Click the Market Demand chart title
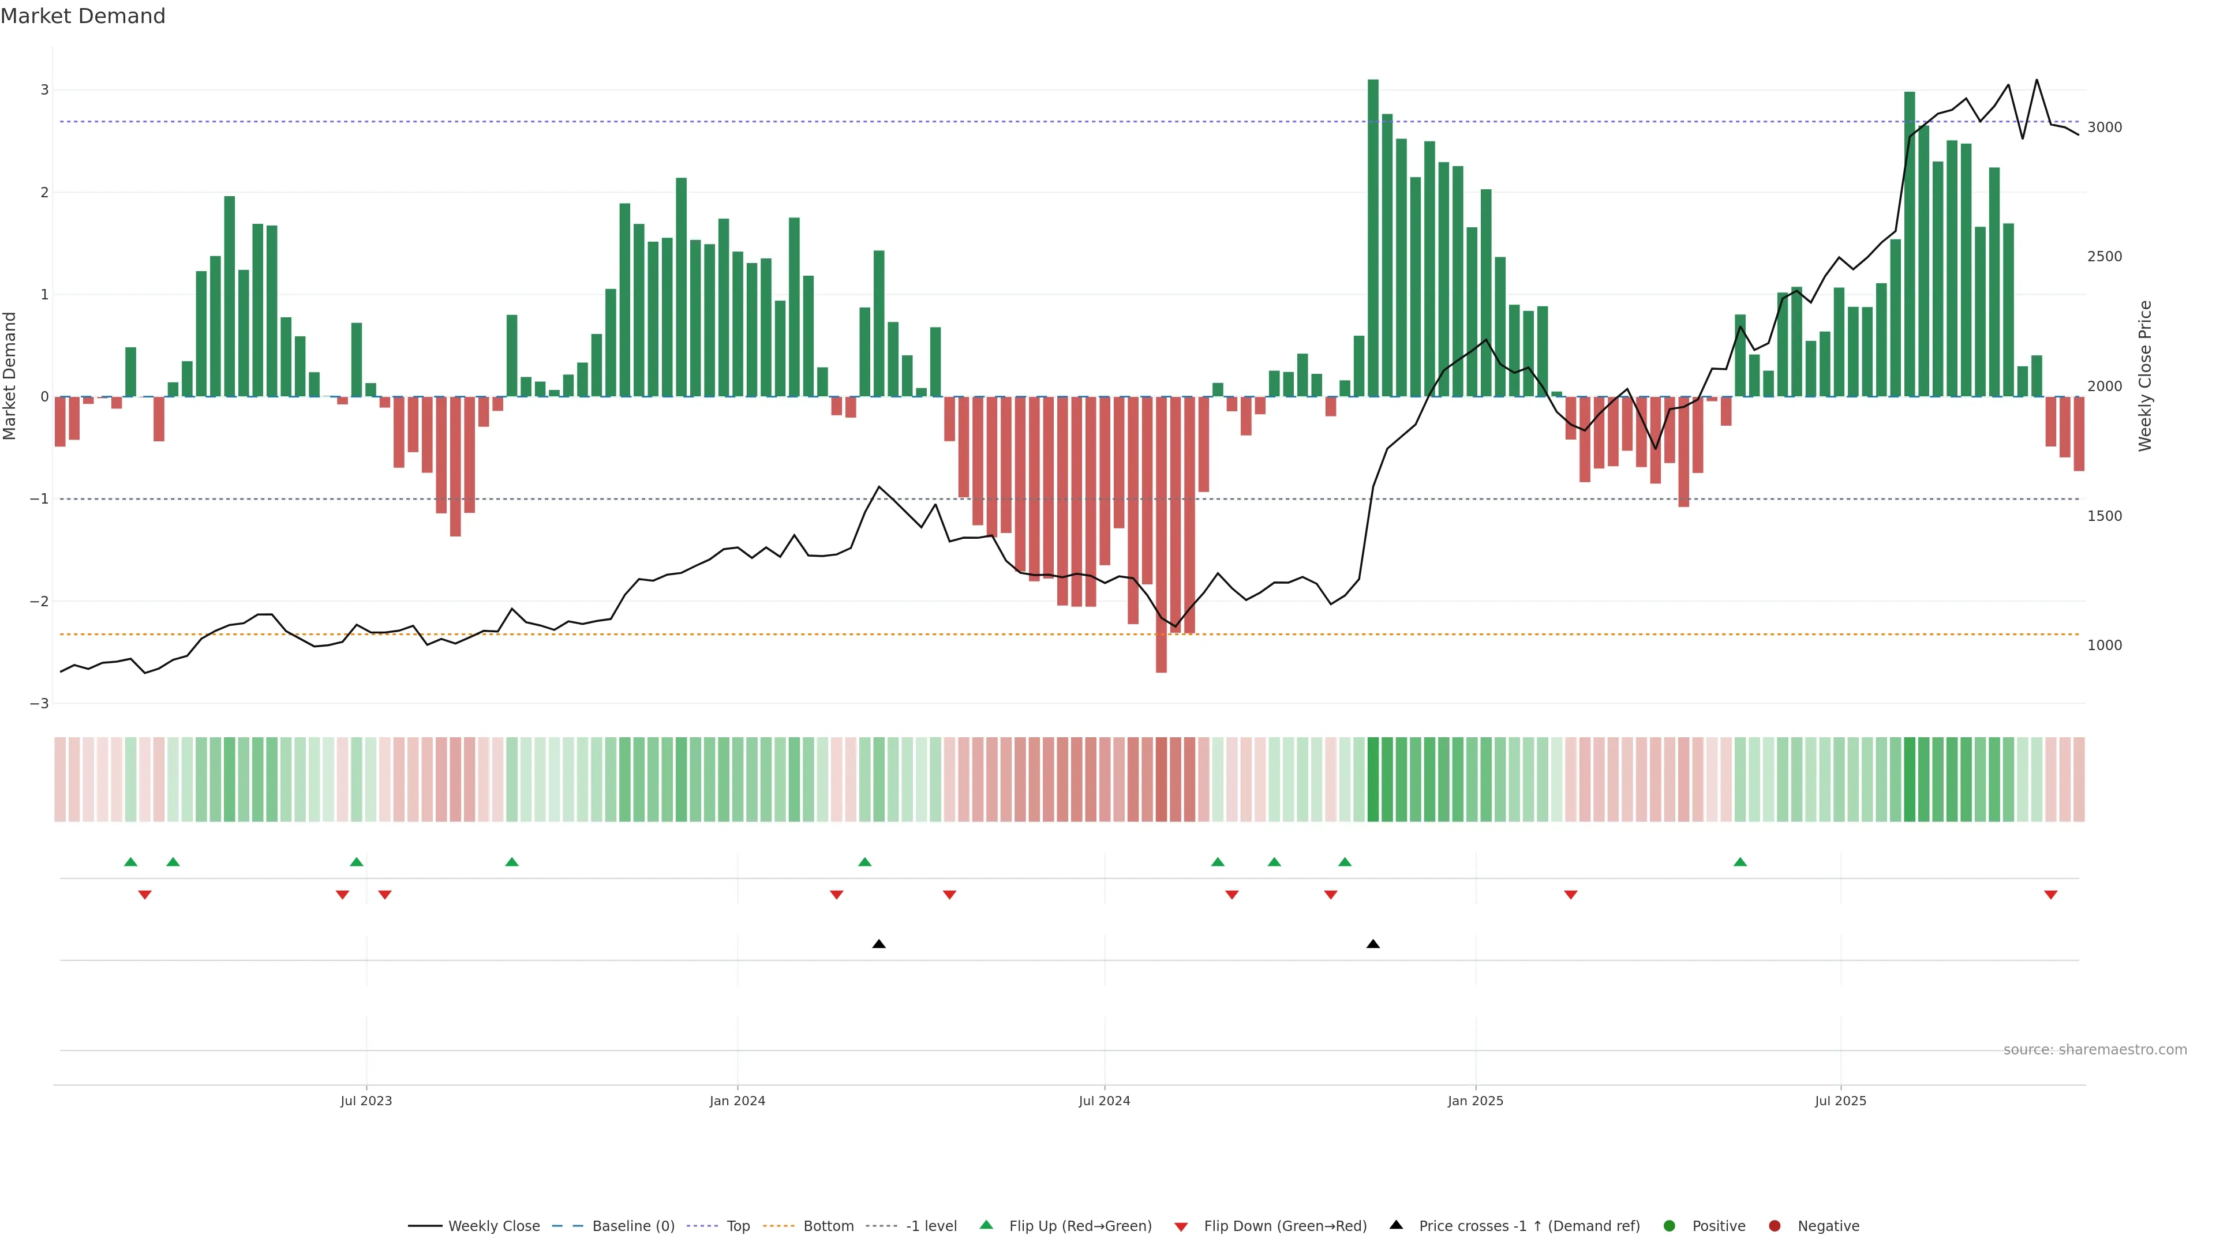Image resolution: width=2216 pixels, height=1246 pixels. coord(83,16)
